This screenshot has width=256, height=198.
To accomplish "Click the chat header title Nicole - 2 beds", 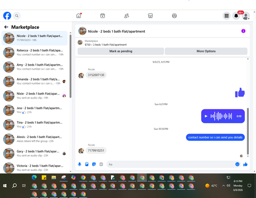I will tap(116, 31).
